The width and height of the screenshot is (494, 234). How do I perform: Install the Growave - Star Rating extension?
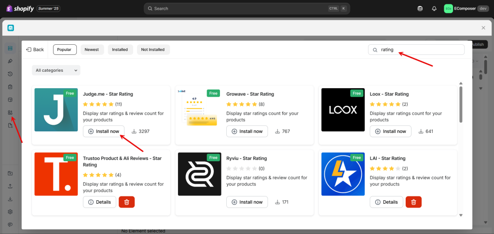[247, 131]
